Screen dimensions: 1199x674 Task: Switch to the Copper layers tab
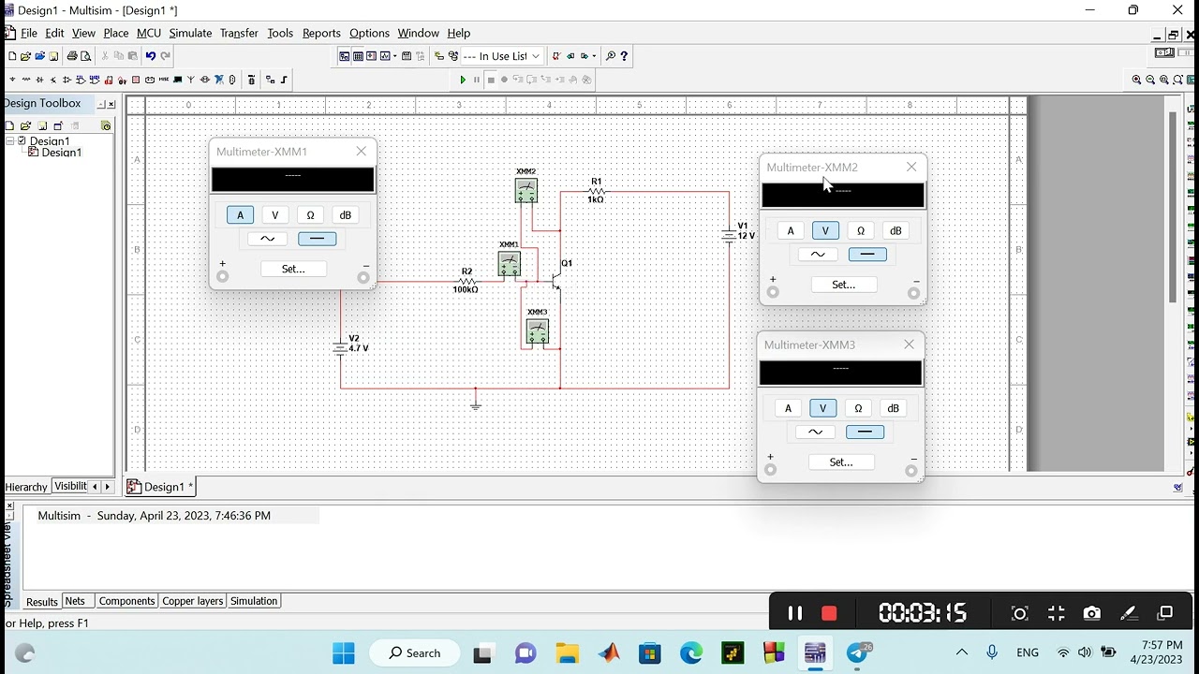(193, 601)
